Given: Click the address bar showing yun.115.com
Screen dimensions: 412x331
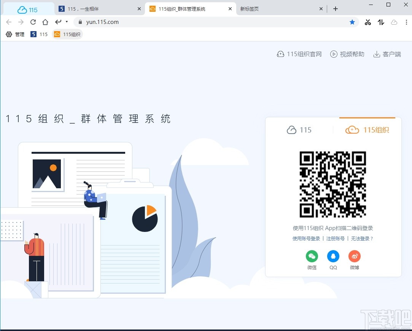Looking at the screenshot, I should pyautogui.click(x=215, y=22).
